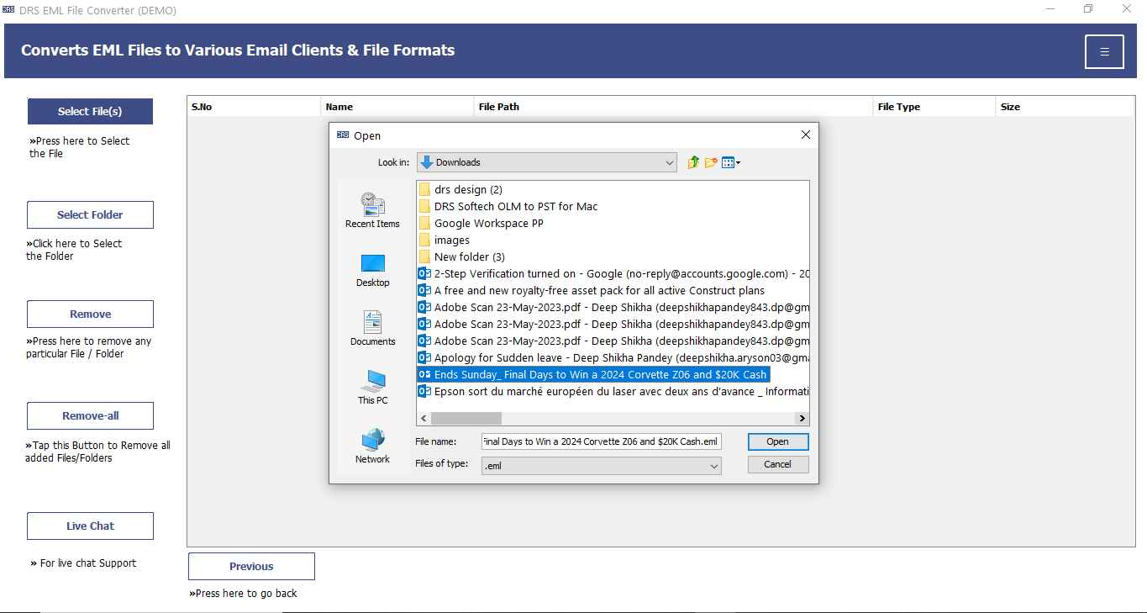Click the File name input field
Image resolution: width=1147 pixels, height=613 pixels.
click(x=602, y=441)
